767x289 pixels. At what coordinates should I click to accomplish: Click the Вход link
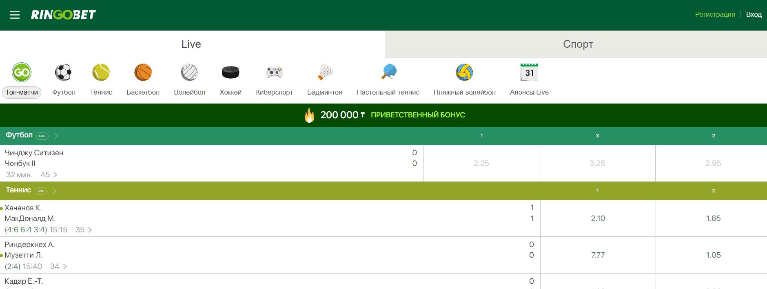754,14
